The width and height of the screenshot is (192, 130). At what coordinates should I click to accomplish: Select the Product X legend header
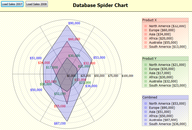click(165, 20)
